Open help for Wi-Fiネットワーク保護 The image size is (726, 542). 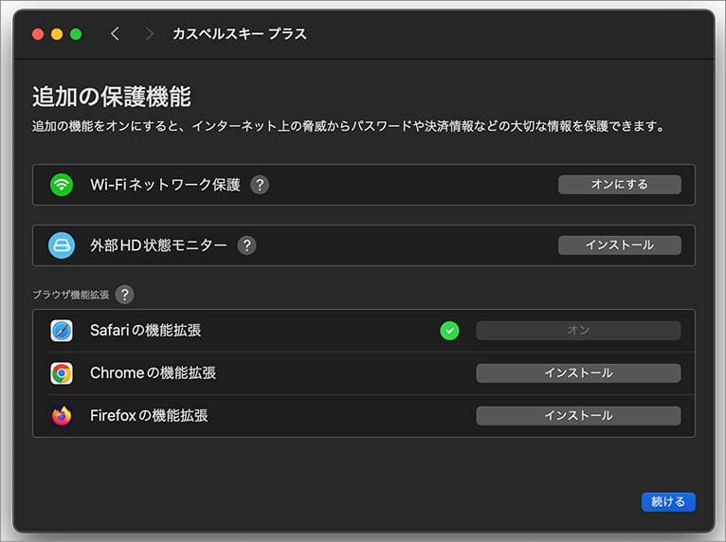coord(260,185)
